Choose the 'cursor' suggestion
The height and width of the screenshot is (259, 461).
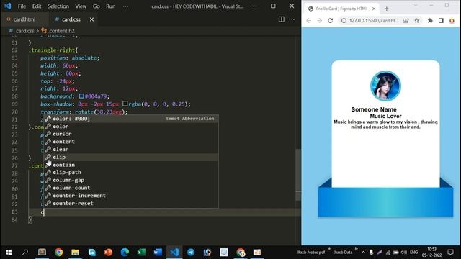[131, 134]
